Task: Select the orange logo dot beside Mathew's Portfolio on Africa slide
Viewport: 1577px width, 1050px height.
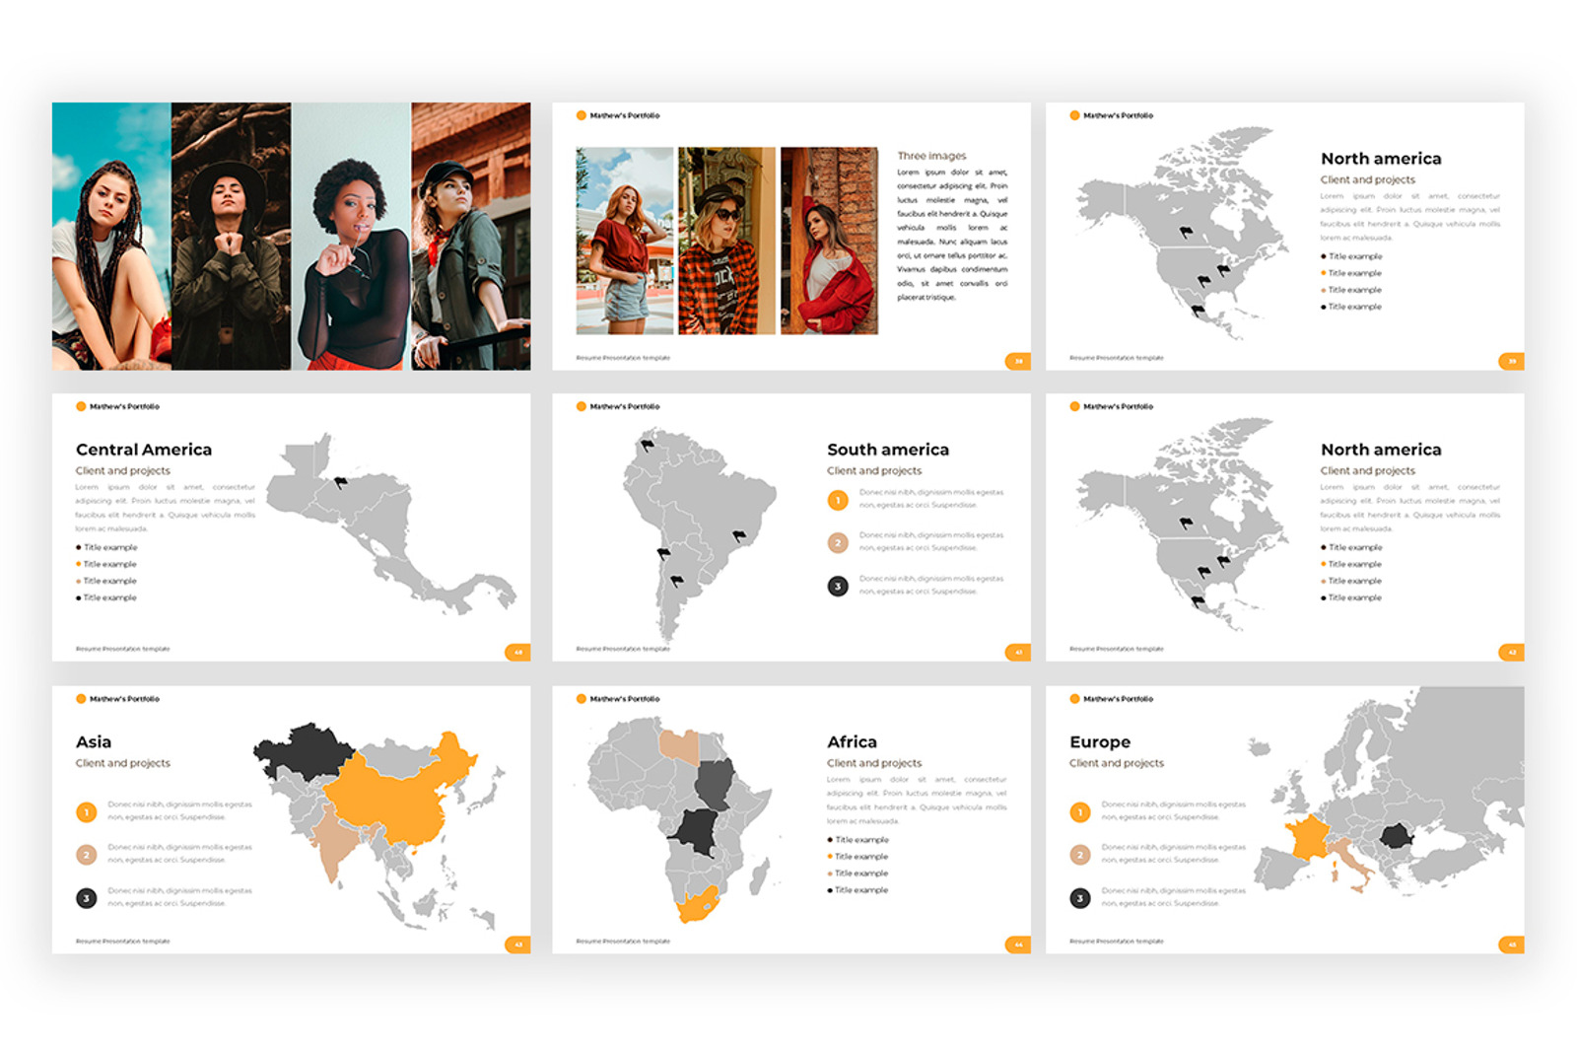Action: pos(582,699)
